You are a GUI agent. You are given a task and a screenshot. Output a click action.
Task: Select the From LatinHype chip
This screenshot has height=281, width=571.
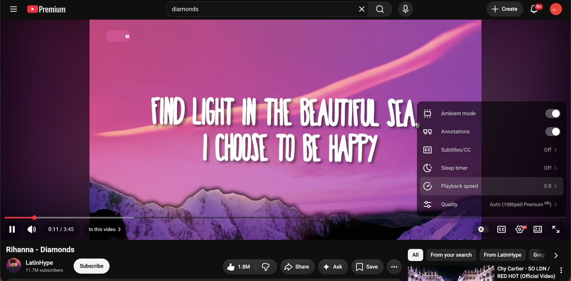502,255
